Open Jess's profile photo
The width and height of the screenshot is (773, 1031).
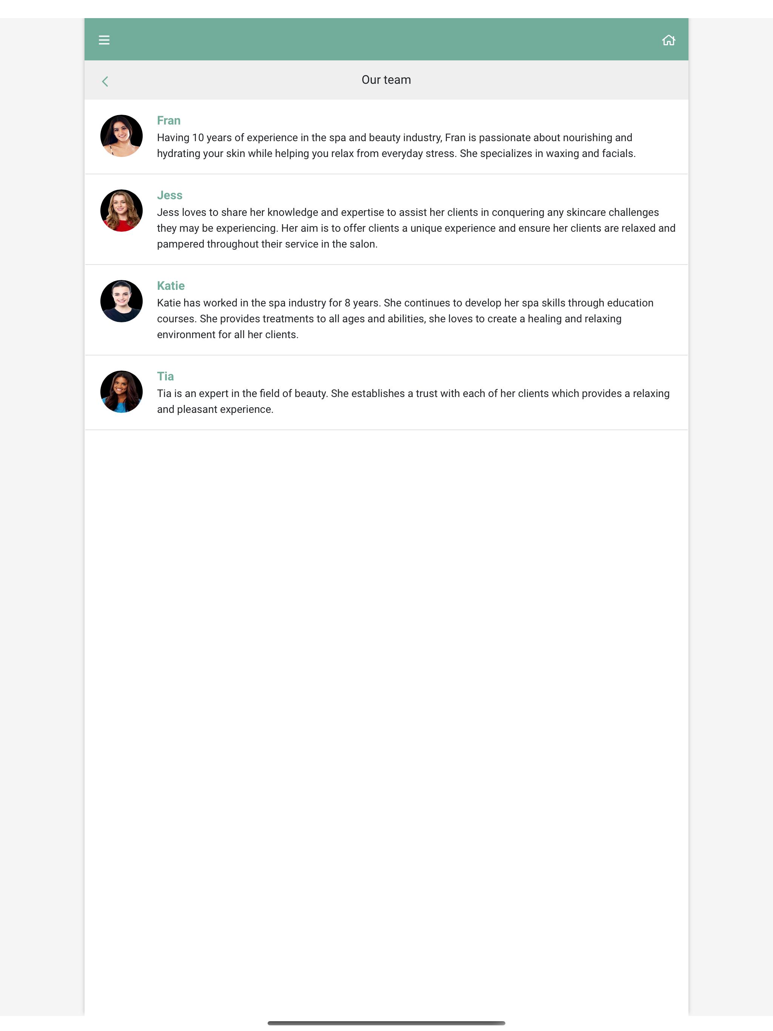[x=121, y=210]
